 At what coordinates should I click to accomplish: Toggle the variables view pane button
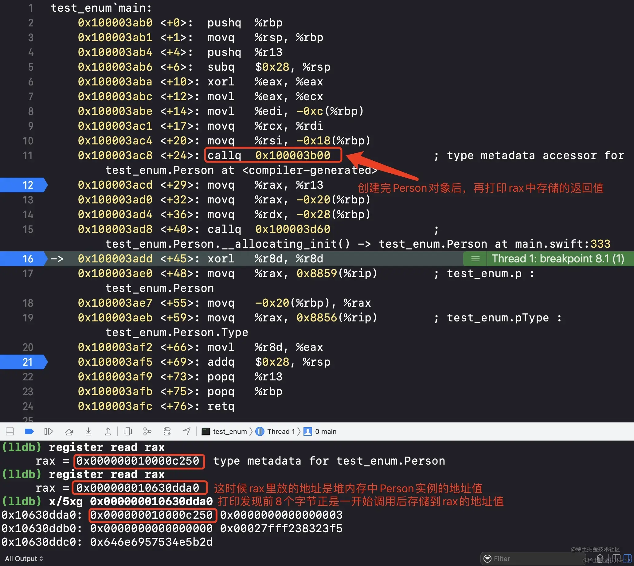616,559
